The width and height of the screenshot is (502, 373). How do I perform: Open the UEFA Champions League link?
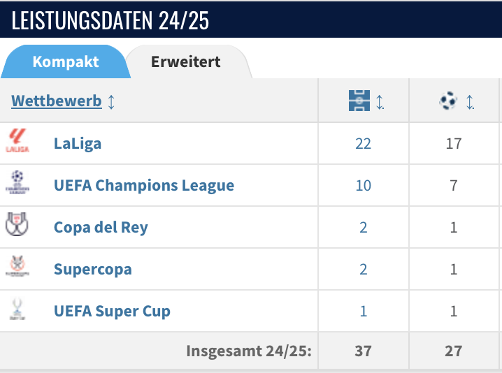pos(144,186)
